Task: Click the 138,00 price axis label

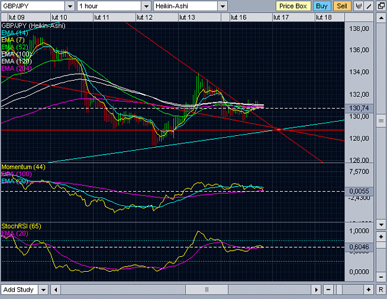Action: click(x=359, y=29)
